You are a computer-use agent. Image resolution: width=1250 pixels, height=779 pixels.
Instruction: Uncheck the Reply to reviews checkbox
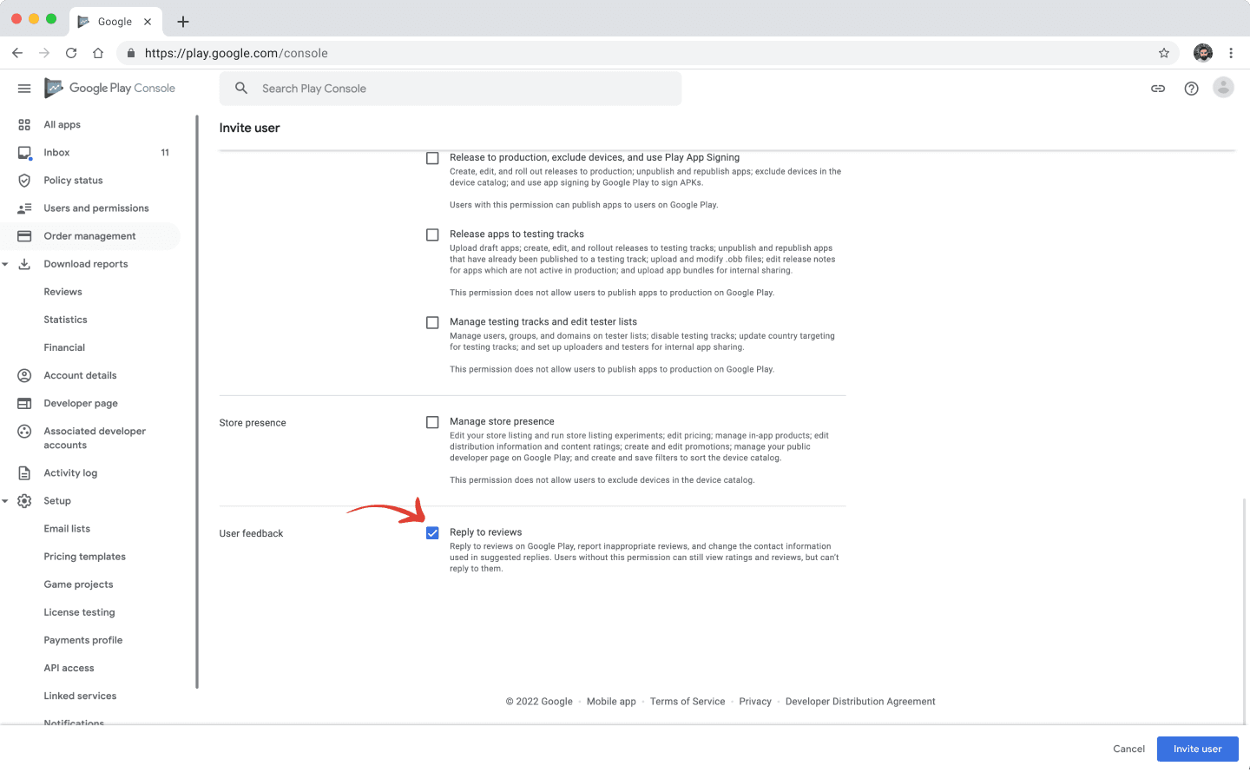432,533
